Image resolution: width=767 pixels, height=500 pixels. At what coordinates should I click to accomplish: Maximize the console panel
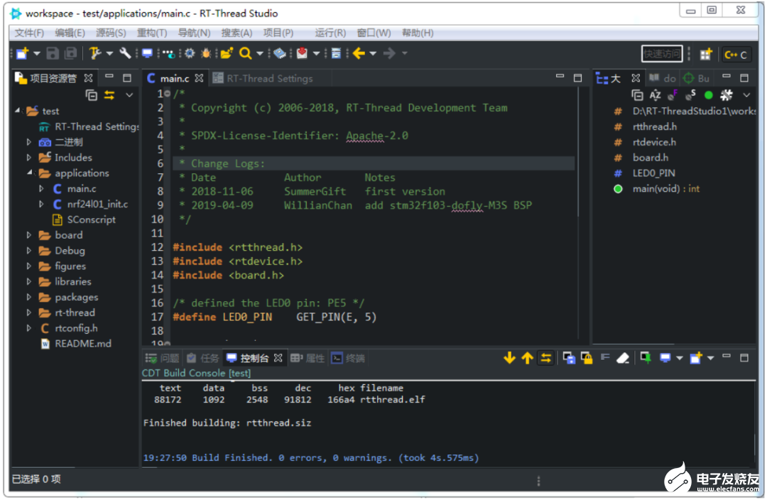click(744, 358)
